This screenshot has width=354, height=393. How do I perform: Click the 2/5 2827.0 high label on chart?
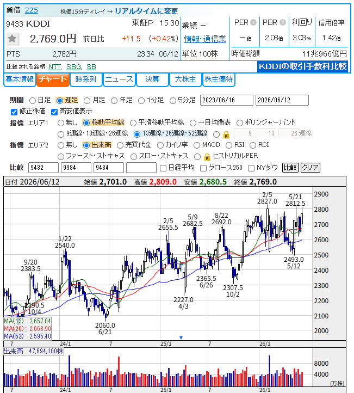[267, 198]
